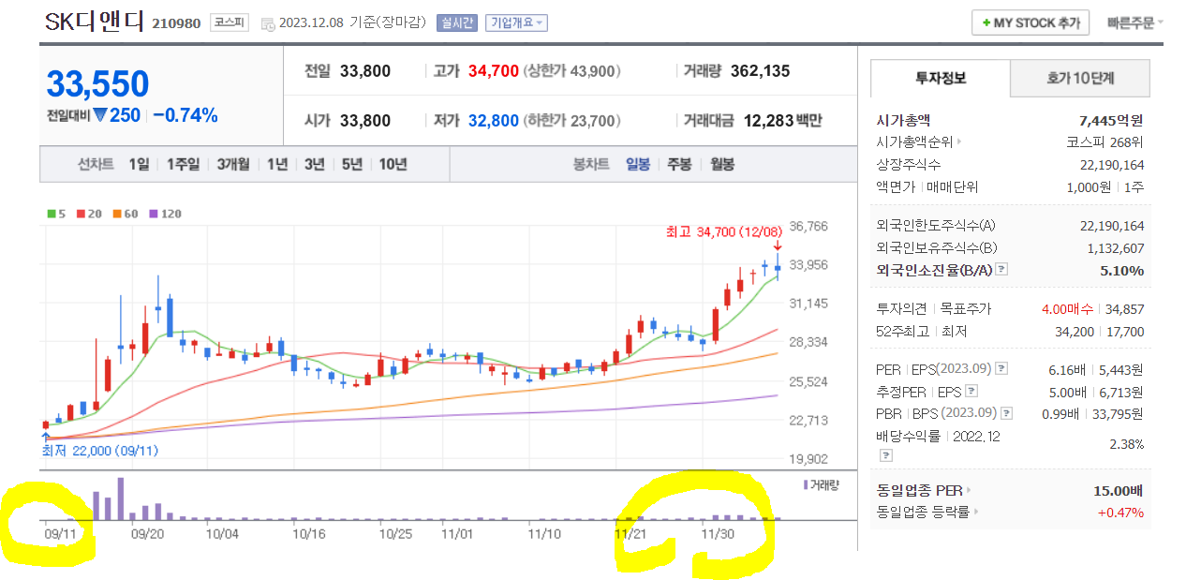Click the 코스피 268위 ranking value
1201x580 pixels.
click(x=1105, y=142)
